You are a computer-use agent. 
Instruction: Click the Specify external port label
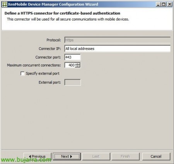[43, 74]
